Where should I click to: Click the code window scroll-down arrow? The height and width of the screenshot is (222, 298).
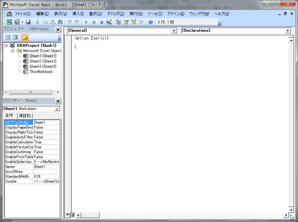coord(291,210)
